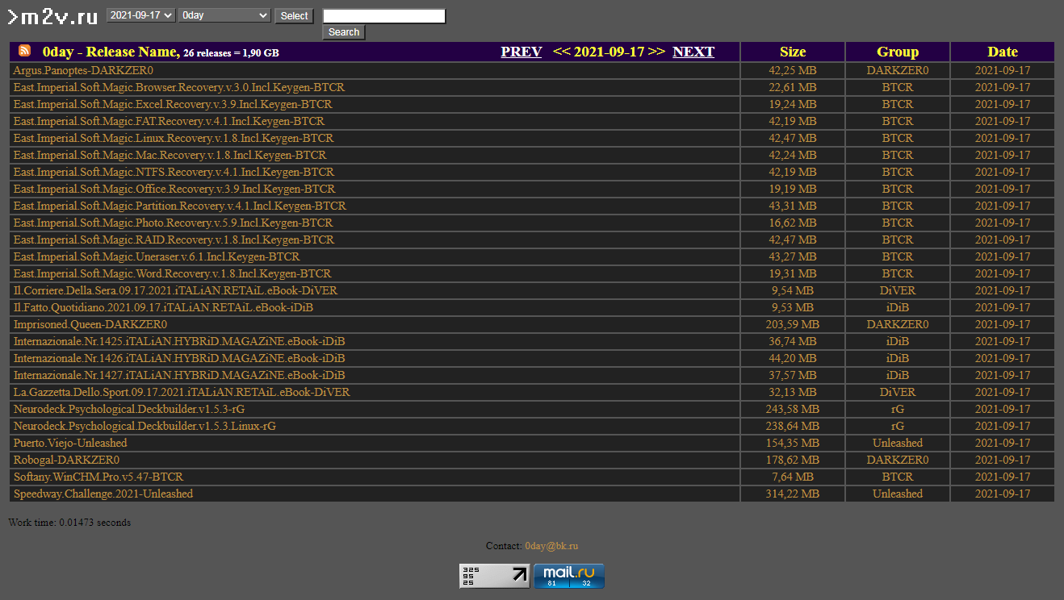
Task: Open the Magic.FAT.Recovery.v.4.1 release
Action: click(x=170, y=121)
